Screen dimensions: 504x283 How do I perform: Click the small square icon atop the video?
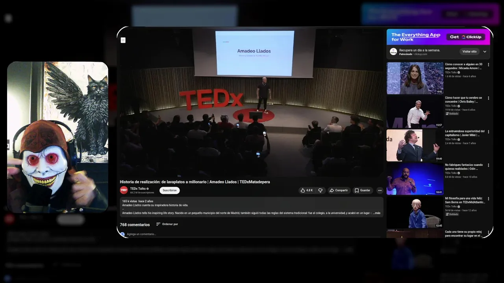pyautogui.click(x=123, y=40)
